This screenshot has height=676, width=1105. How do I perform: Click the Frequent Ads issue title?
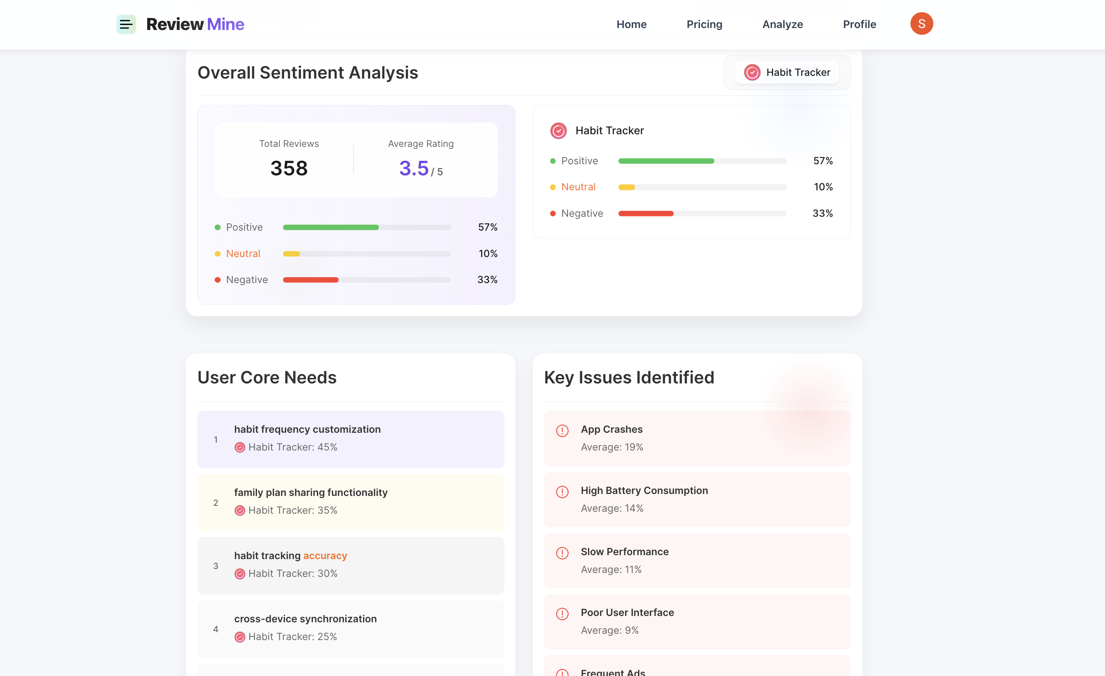coord(612,672)
